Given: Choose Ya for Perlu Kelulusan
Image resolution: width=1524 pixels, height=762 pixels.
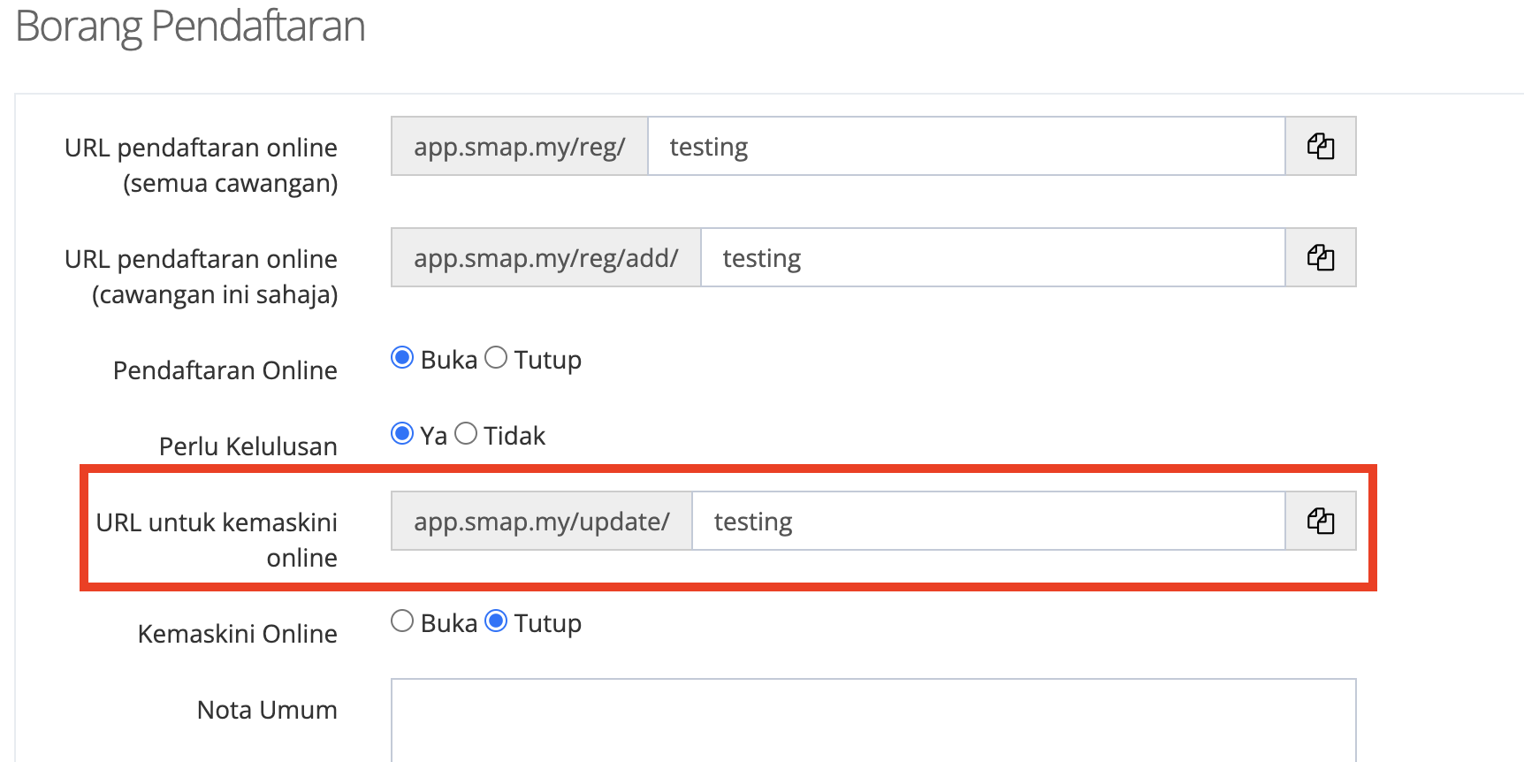Looking at the screenshot, I should coord(402,434).
